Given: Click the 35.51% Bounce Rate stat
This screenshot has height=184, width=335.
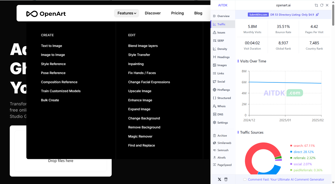Looking at the screenshot, I should coord(283,29).
